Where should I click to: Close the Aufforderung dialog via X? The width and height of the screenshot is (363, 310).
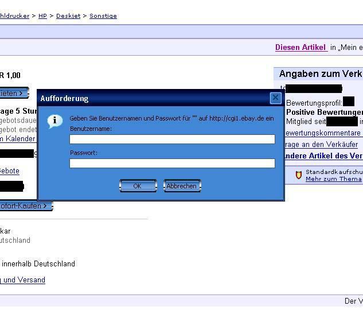(275, 98)
